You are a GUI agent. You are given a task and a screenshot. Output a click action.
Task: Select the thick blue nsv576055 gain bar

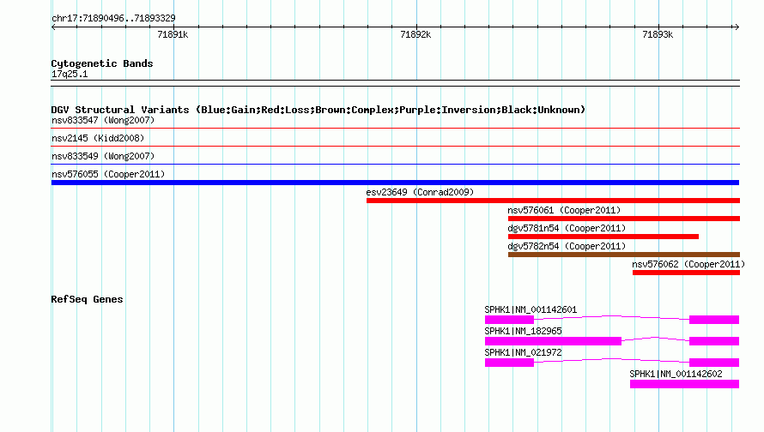click(395, 183)
